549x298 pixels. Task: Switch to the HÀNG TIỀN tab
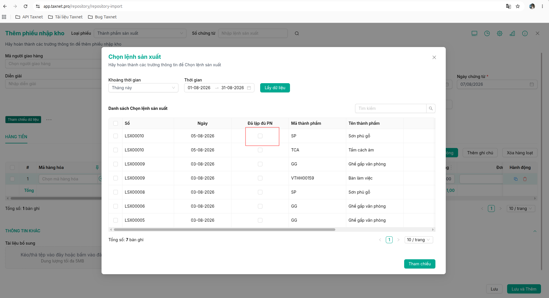tap(16, 137)
